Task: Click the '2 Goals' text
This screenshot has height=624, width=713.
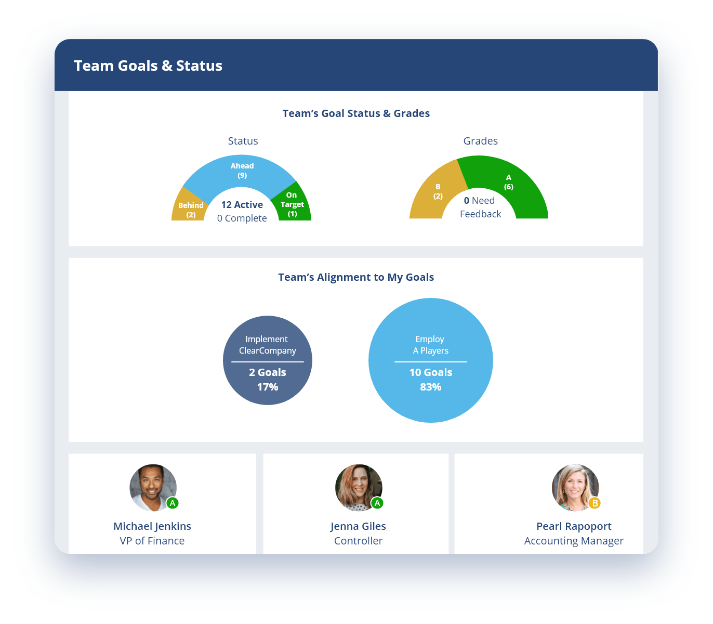Action: click(x=267, y=372)
